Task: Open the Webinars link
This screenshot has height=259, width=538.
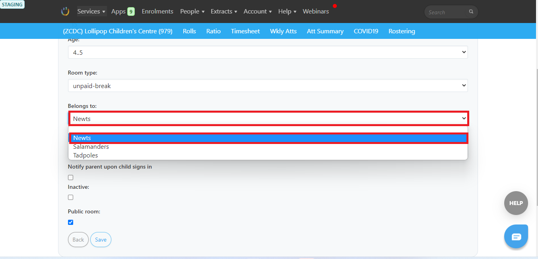Action: coord(316,12)
